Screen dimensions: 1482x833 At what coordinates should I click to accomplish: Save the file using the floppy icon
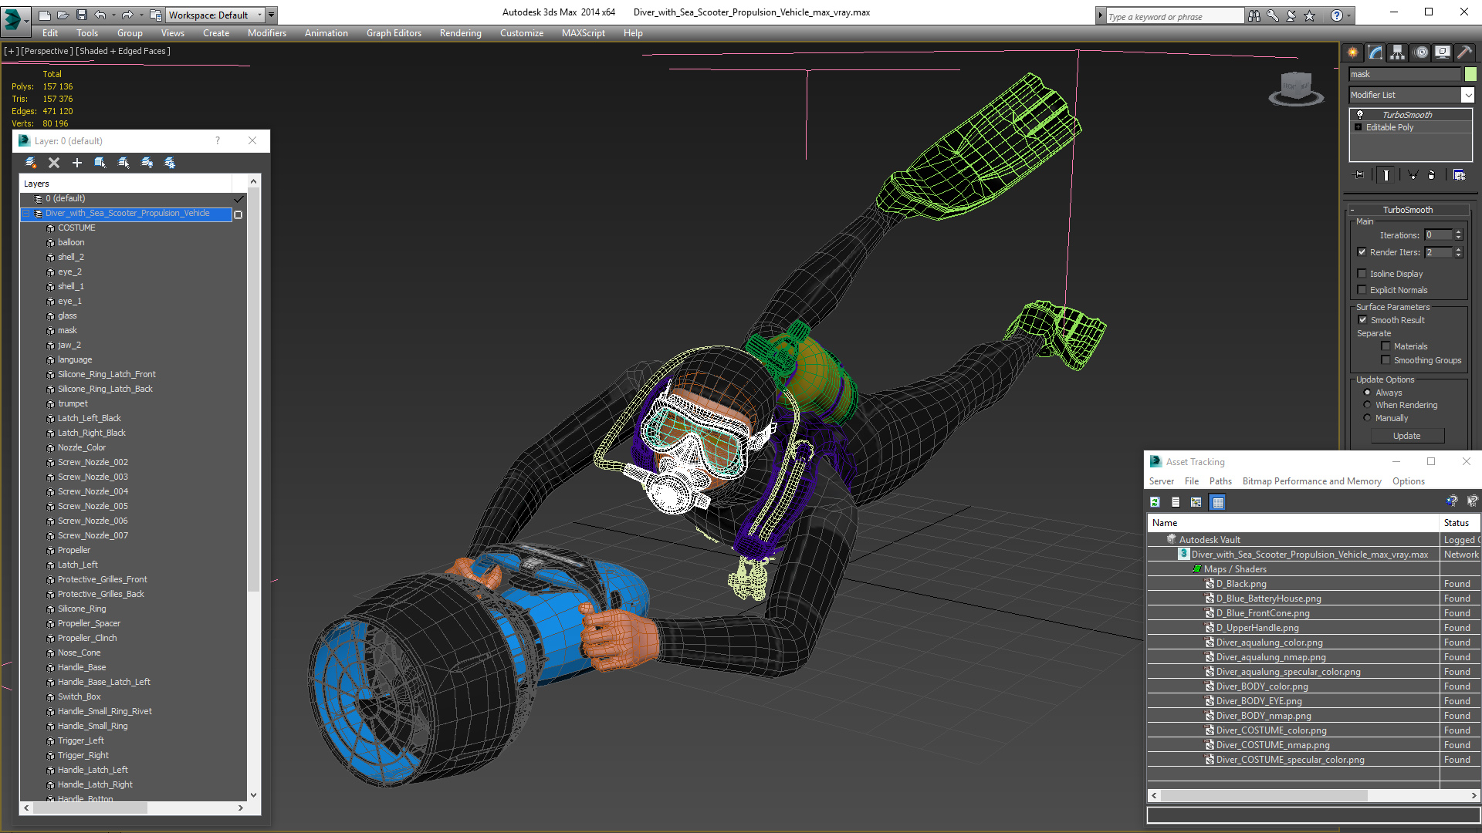[x=81, y=15]
